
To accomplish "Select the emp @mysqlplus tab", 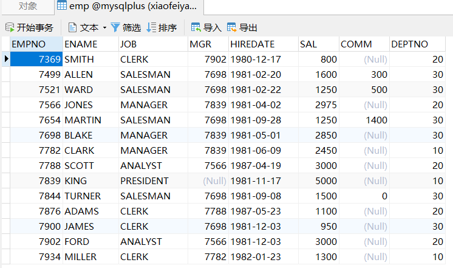I will click(x=129, y=6).
